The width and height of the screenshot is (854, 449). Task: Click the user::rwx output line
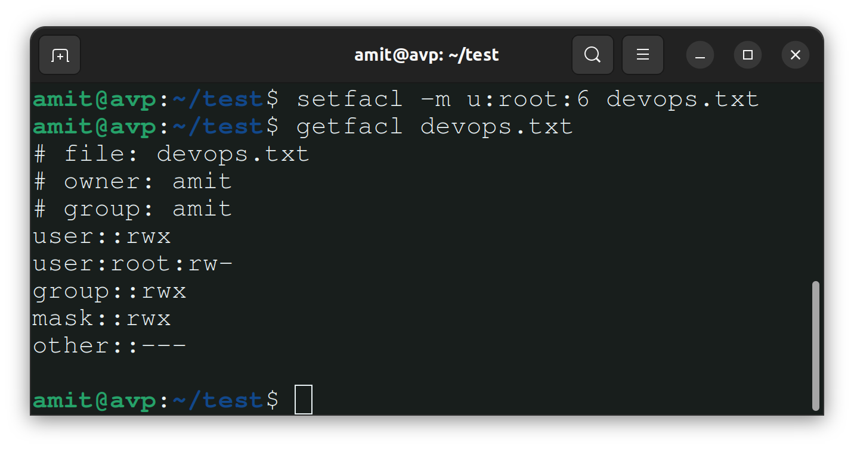[102, 236]
